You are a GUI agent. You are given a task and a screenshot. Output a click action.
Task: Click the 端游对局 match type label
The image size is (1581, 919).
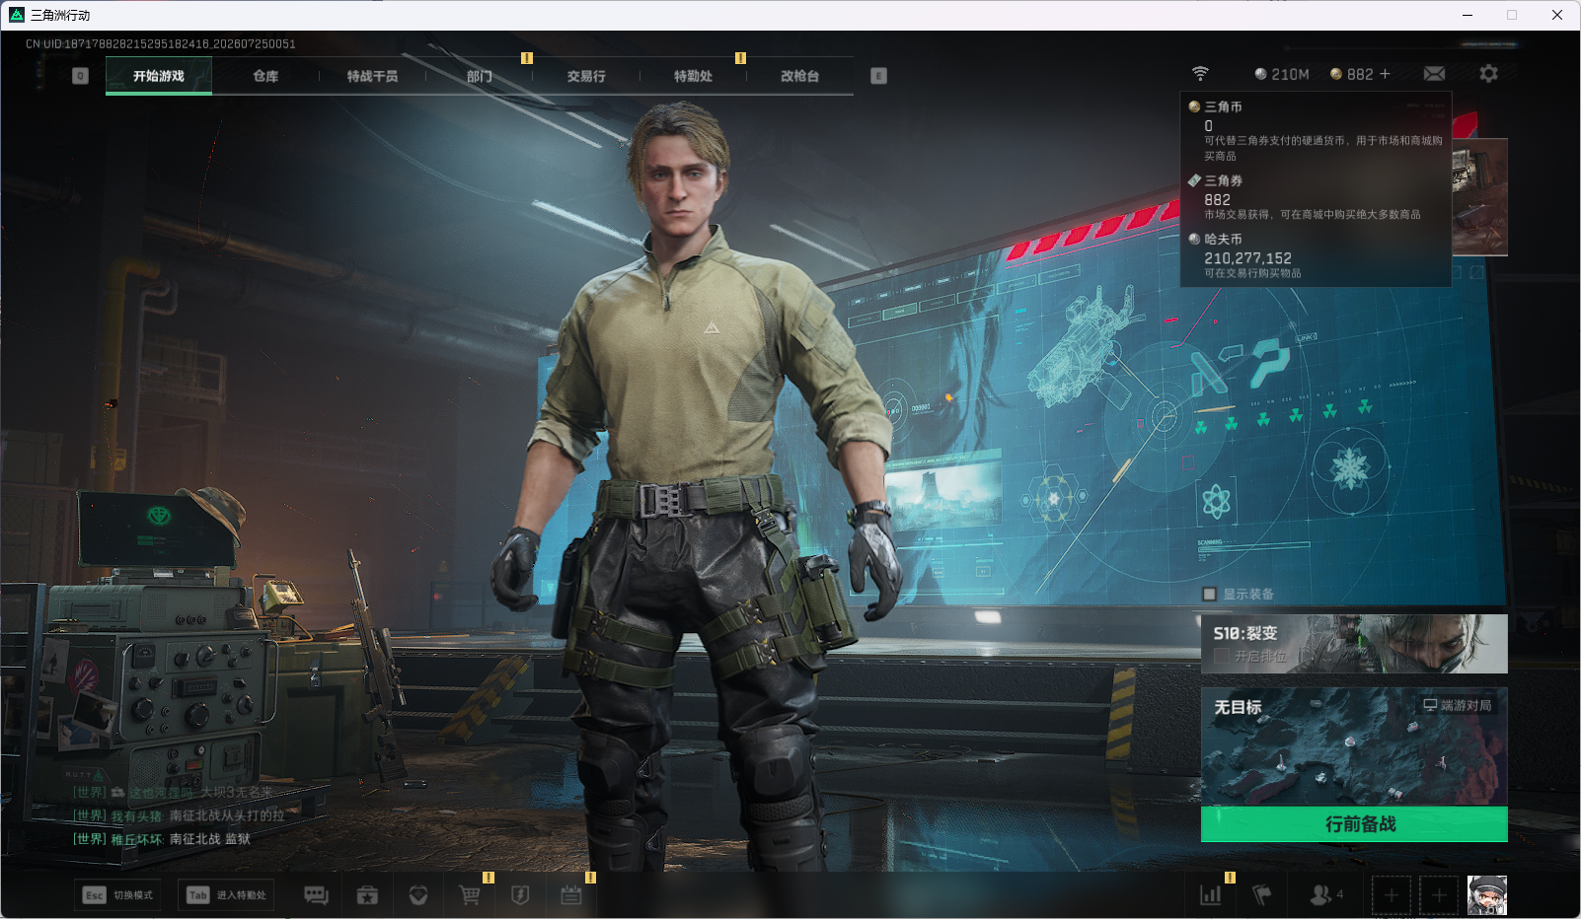[1458, 705]
